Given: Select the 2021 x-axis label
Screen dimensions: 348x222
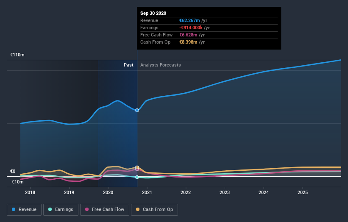Looking at the screenshot, I should click(x=147, y=192).
